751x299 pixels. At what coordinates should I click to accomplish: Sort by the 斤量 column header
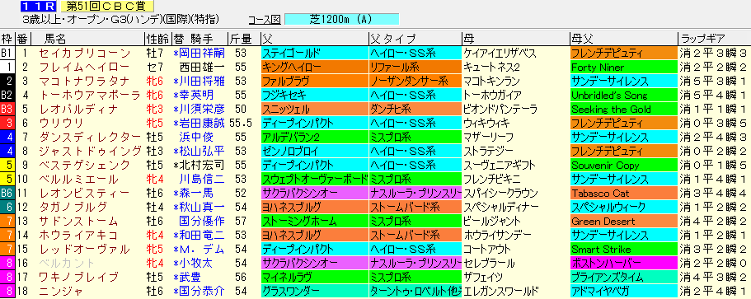tap(241, 39)
